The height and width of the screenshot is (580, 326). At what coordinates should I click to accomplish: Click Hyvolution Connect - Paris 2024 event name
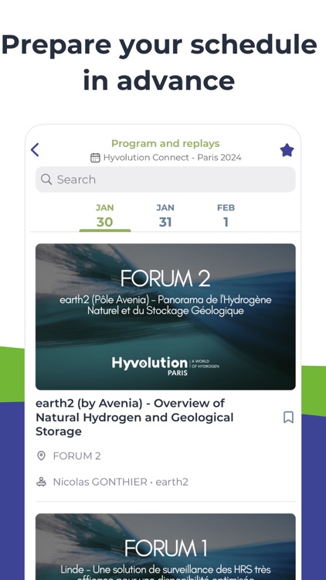[172, 158]
